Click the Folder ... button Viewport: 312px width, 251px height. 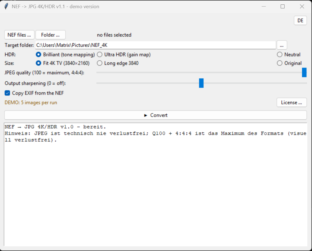(x=50, y=35)
